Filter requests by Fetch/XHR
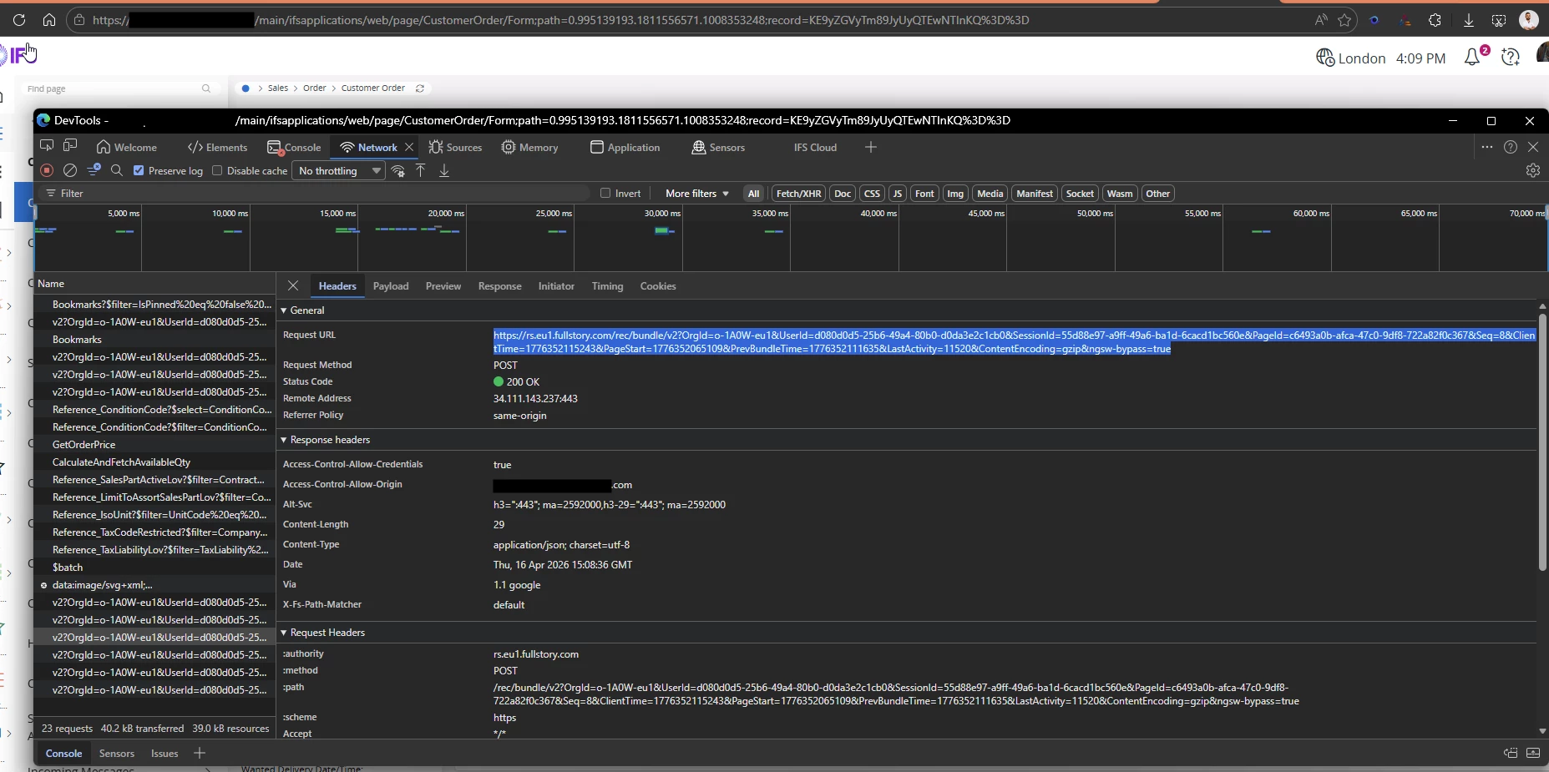The width and height of the screenshot is (1549, 772). (x=798, y=193)
